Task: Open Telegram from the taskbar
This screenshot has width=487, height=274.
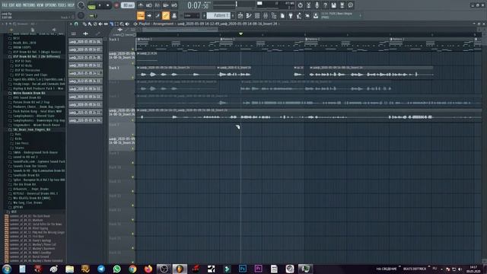Action: pos(101,269)
